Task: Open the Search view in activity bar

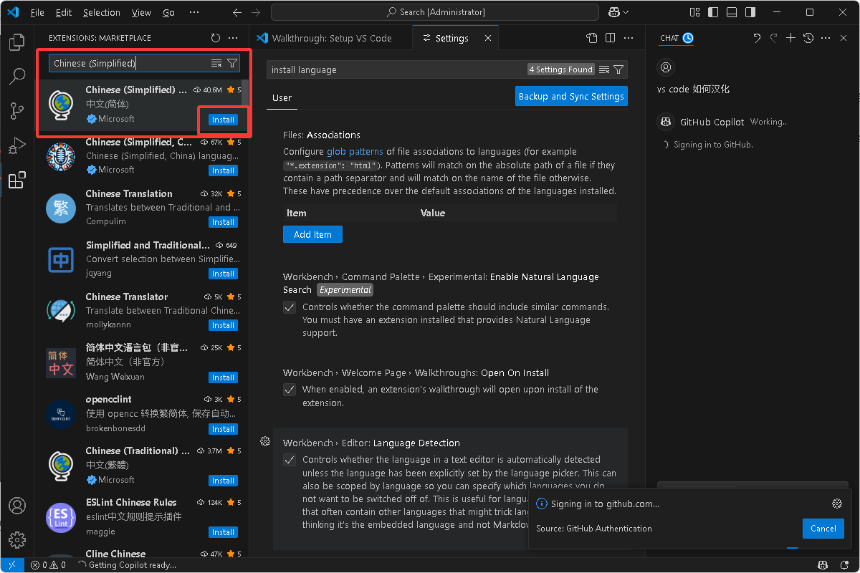Action: coord(16,77)
